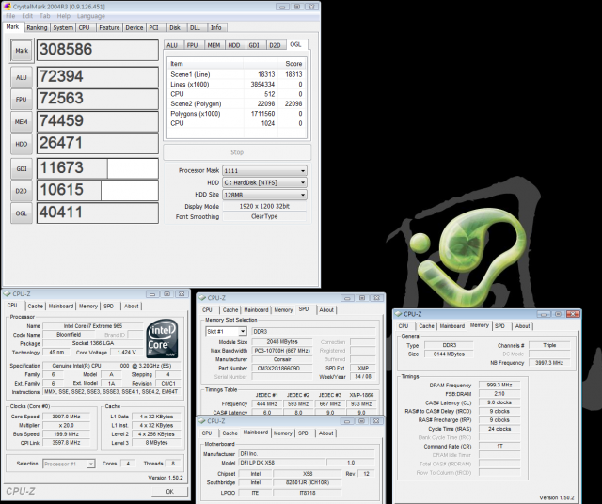Viewport: 602px width, 504px height.
Task: Click the Core Speed value 3997.0 MHz
Action: pos(66,417)
